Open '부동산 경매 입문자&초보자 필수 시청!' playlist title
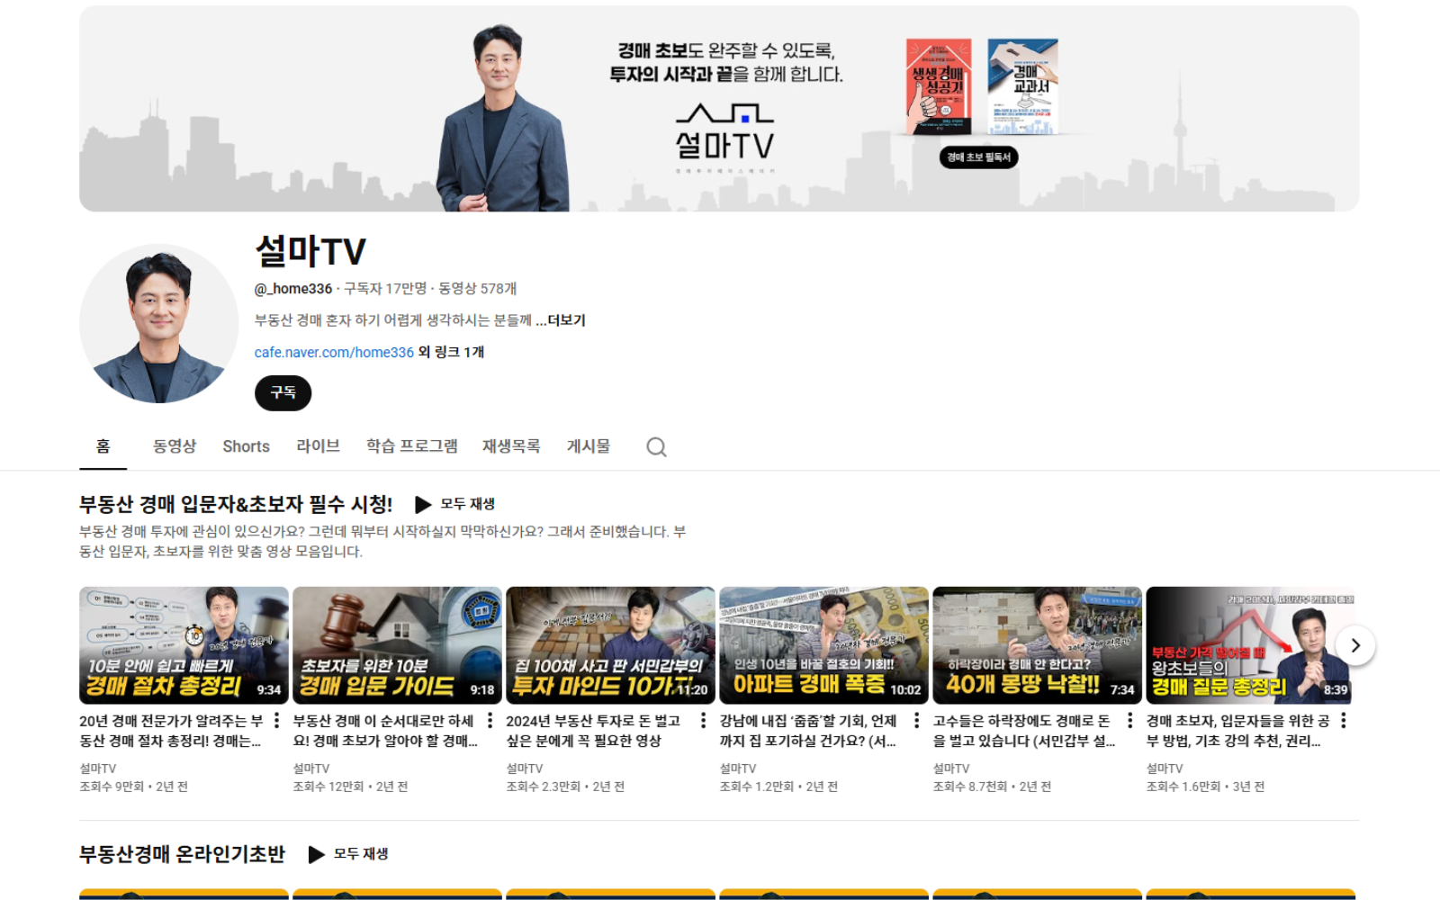1440x900 pixels. pyautogui.click(x=236, y=504)
